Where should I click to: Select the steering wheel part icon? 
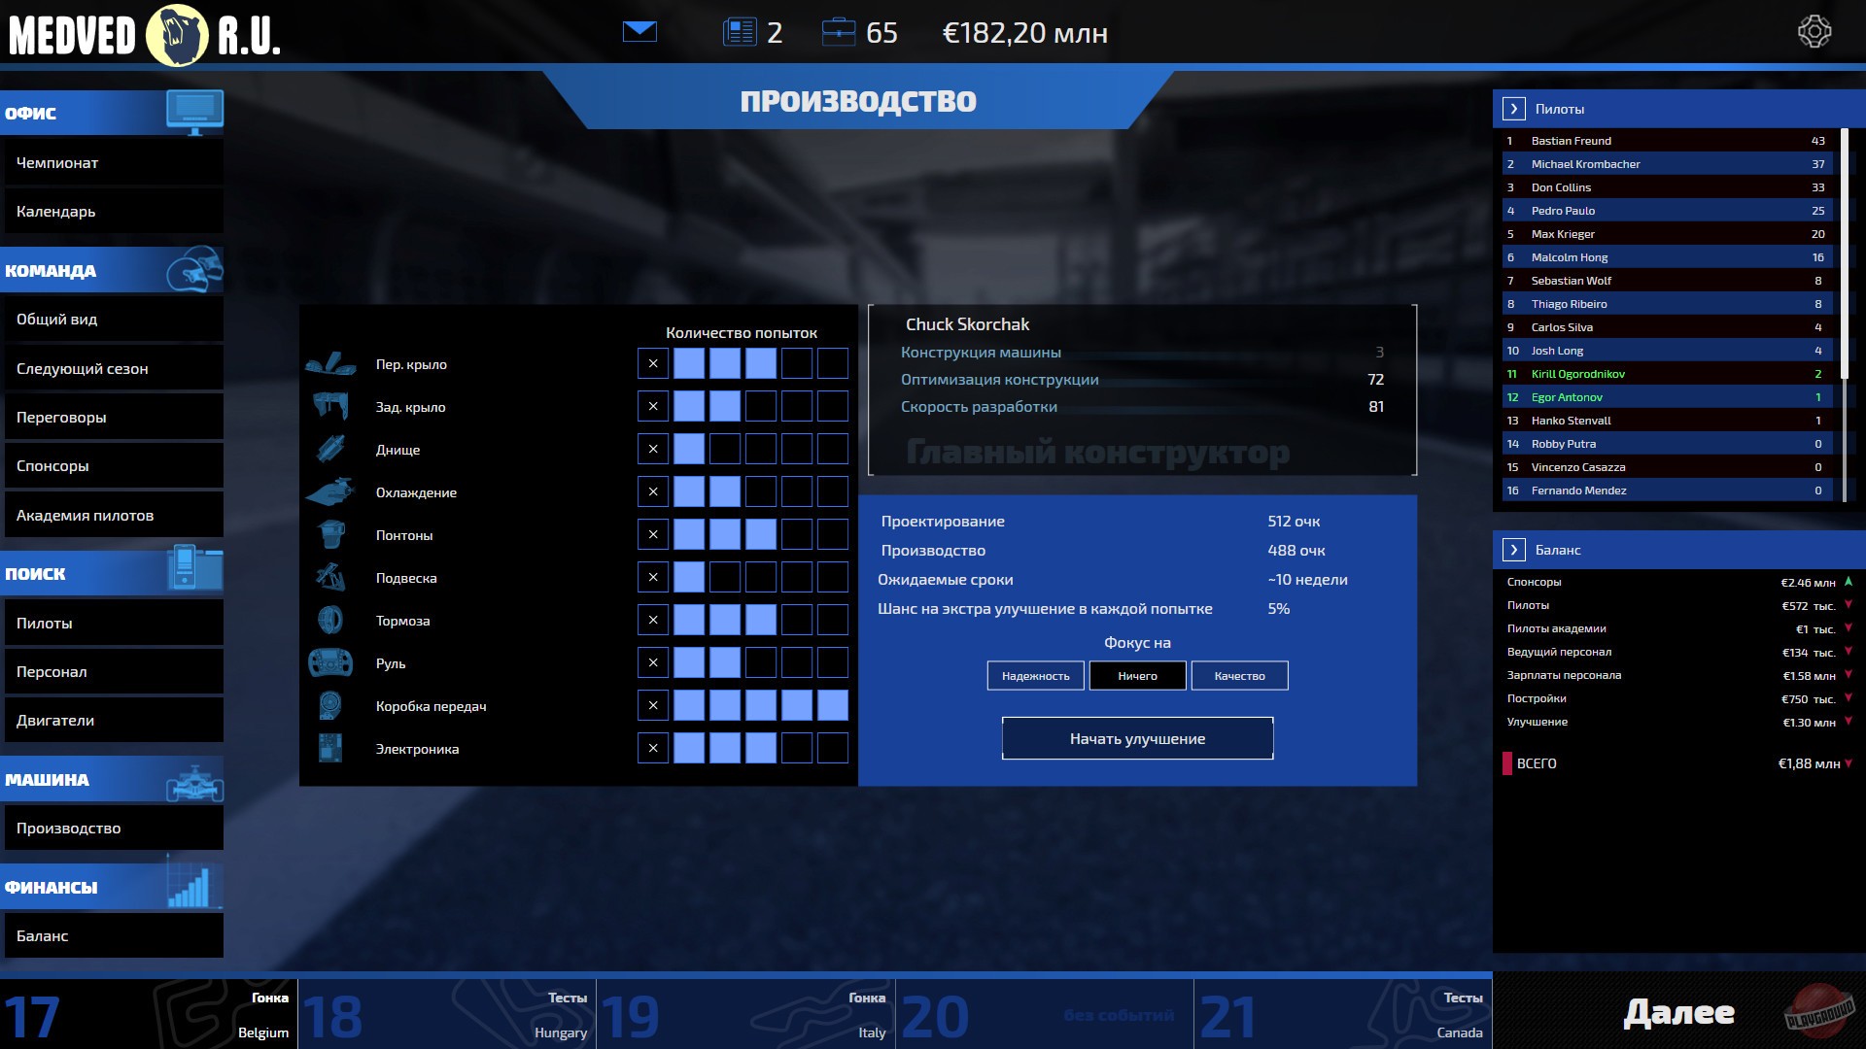click(x=330, y=663)
